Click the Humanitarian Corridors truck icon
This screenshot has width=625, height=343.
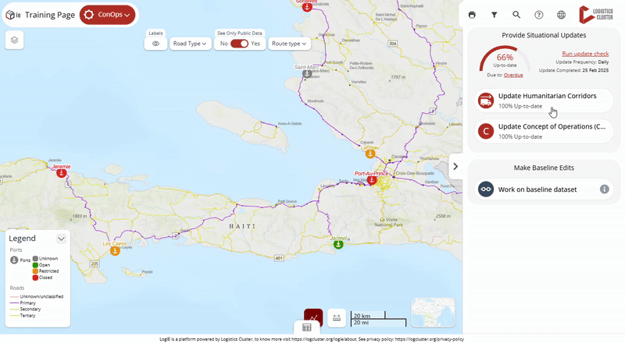[486, 101]
